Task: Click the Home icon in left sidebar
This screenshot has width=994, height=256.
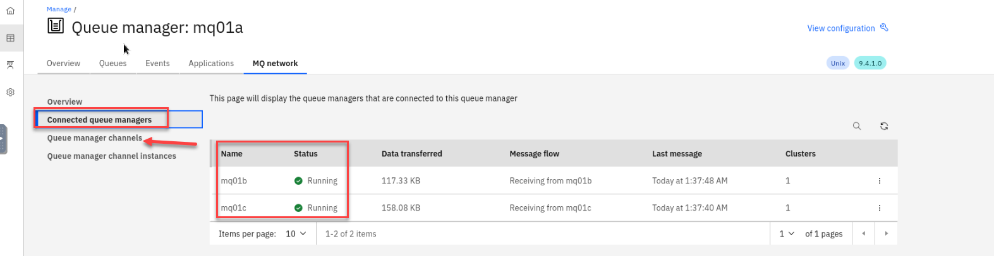Action: tap(10, 11)
